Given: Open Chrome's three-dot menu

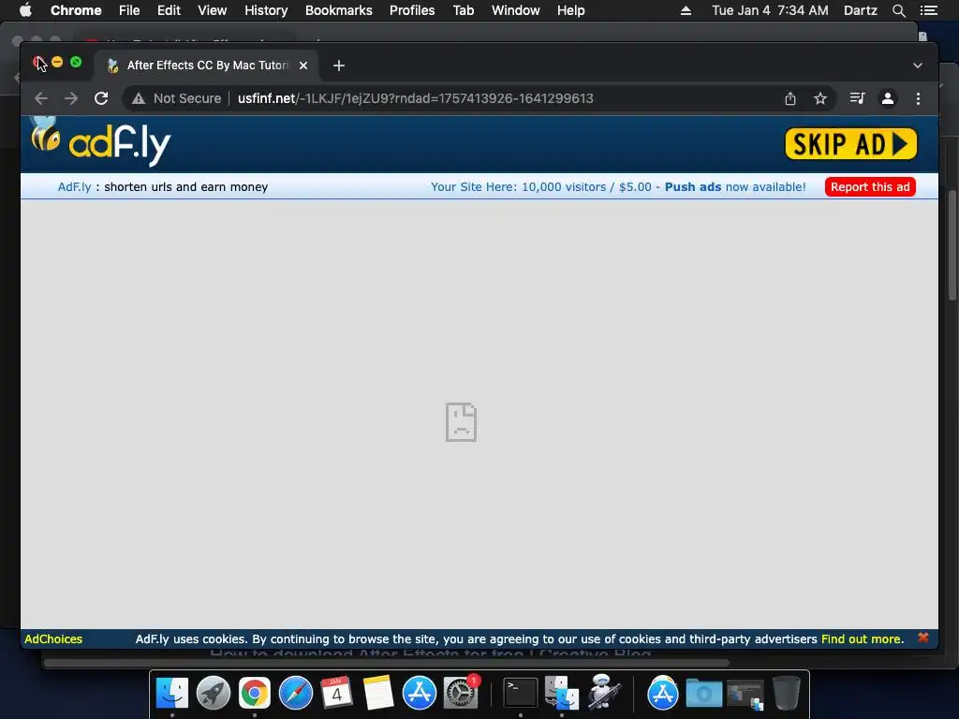Looking at the screenshot, I should (918, 98).
